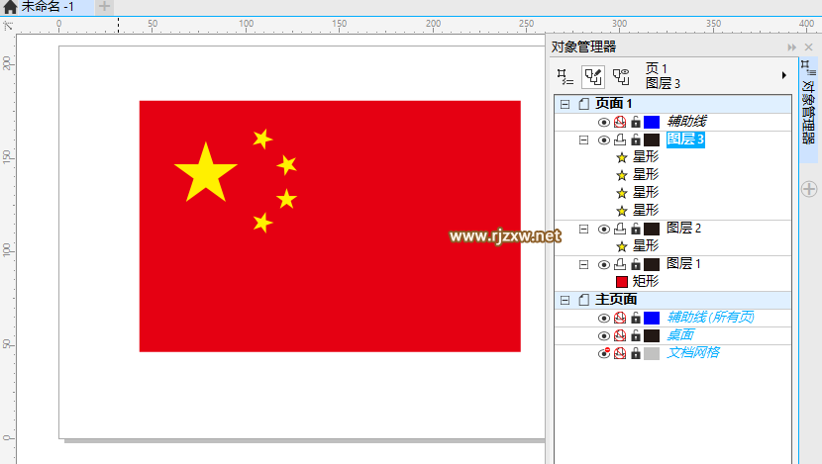This screenshot has height=464, width=822.
Task: Toggle visibility eye of 图层 3
Action: click(x=604, y=139)
